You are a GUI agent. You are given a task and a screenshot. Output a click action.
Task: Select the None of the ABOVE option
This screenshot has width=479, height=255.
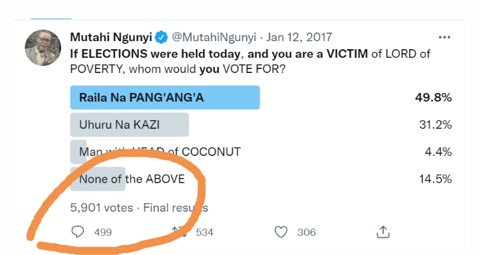[x=132, y=179]
